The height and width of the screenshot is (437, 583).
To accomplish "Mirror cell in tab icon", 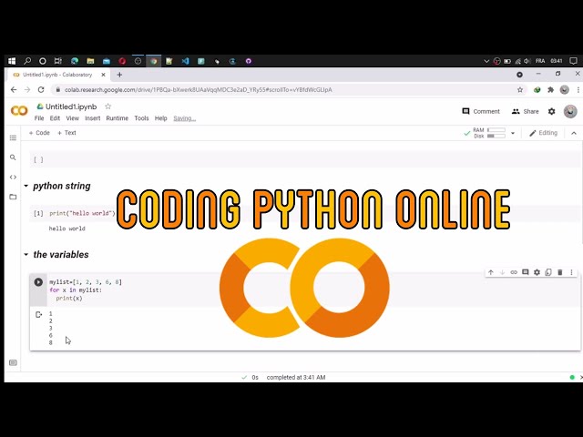I will pyautogui.click(x=548, y=272).
